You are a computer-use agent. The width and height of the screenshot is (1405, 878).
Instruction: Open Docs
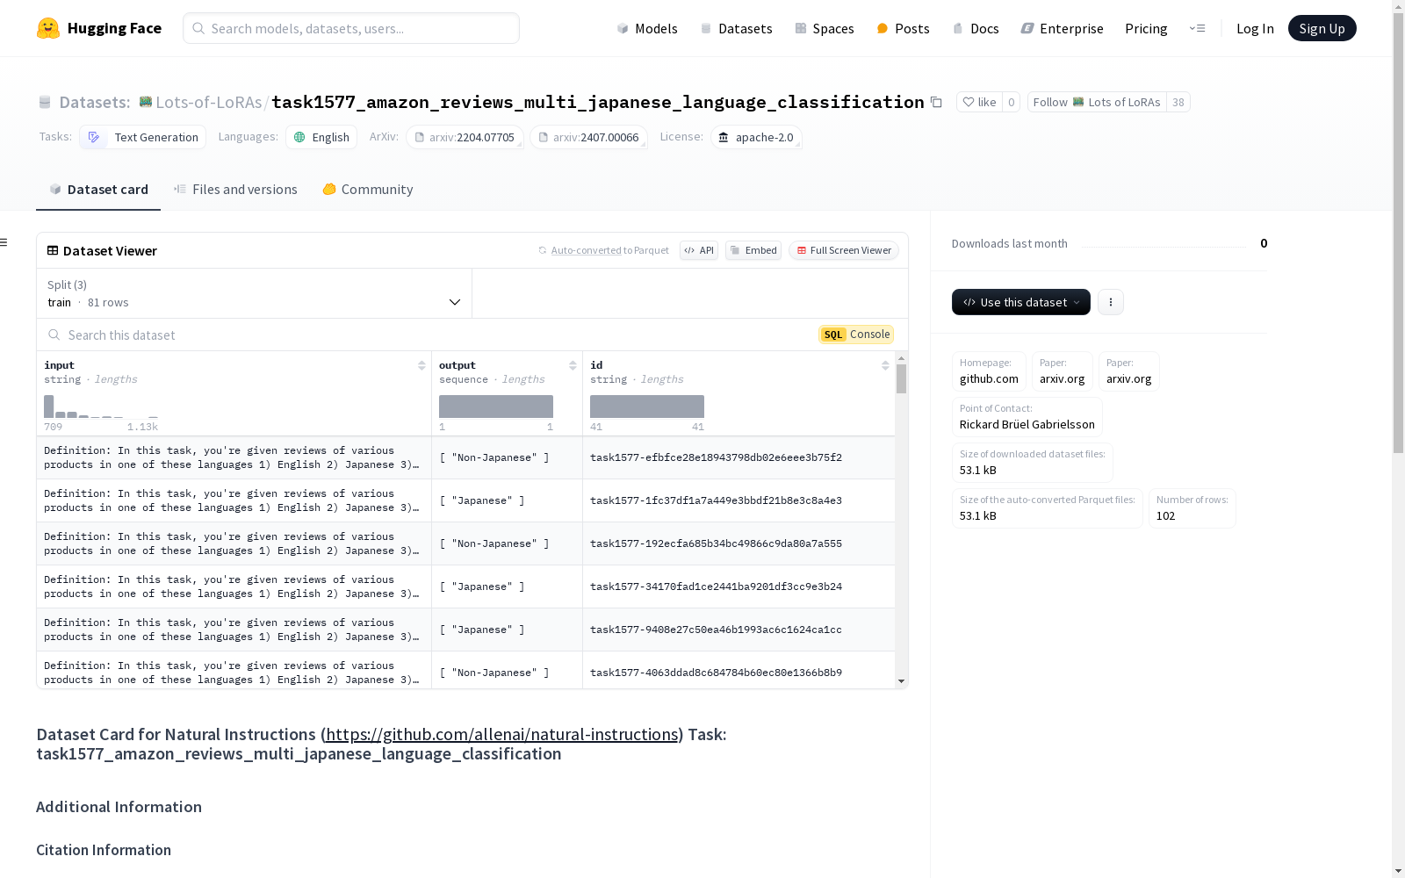(976, 28)
